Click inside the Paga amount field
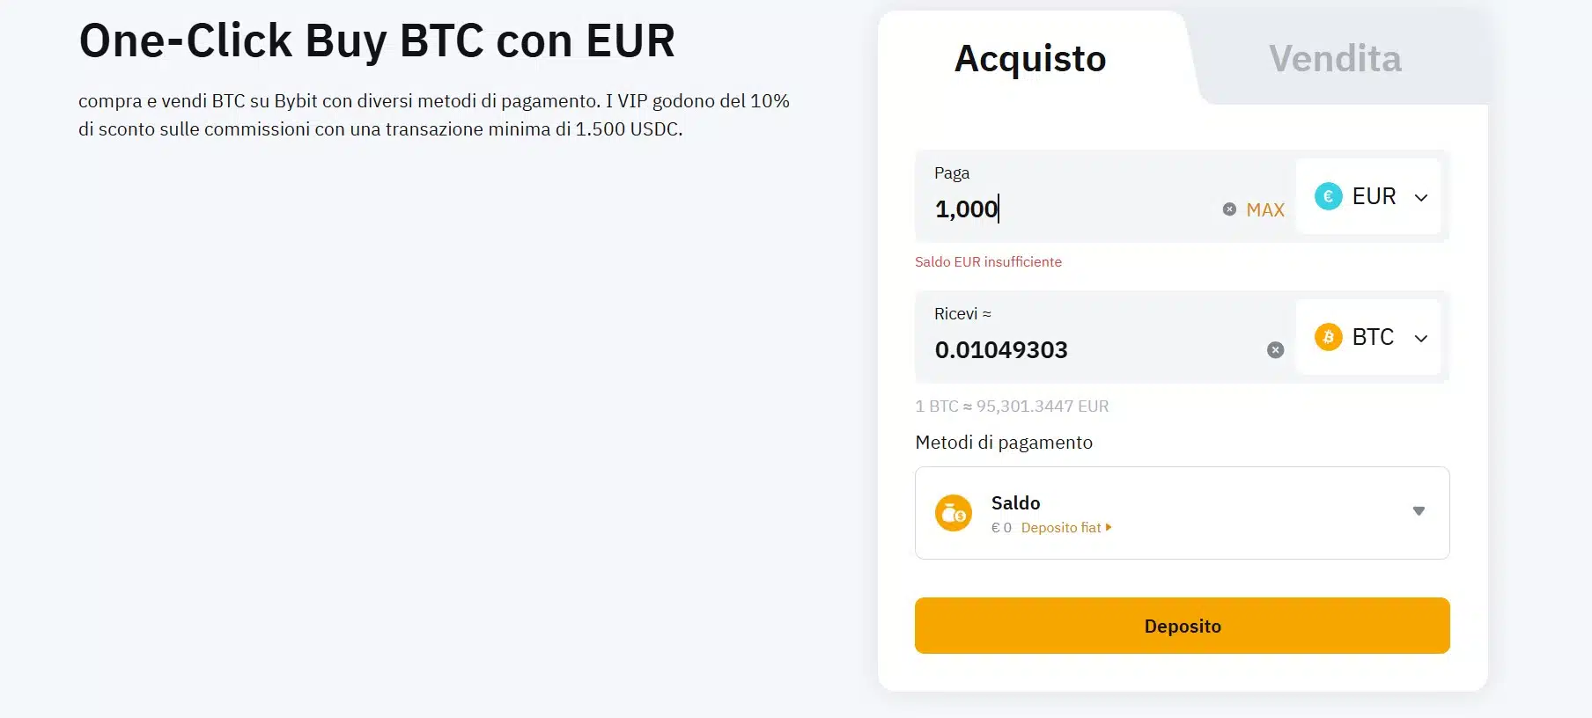Viewport: 1592px width, 718px height. point(1057,209)
